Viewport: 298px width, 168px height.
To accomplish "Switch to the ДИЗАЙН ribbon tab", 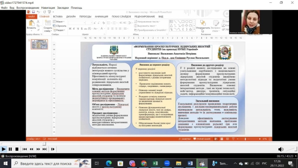I will pos(71,17).
